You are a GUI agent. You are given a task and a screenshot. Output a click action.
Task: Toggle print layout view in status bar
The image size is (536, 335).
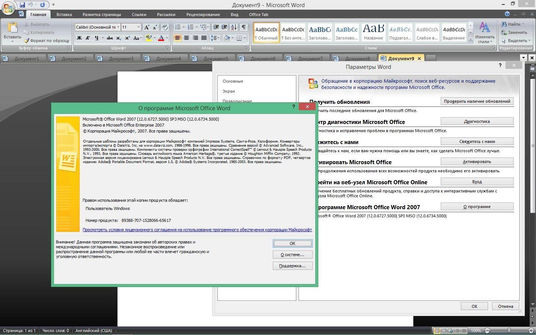pos(437,331)
